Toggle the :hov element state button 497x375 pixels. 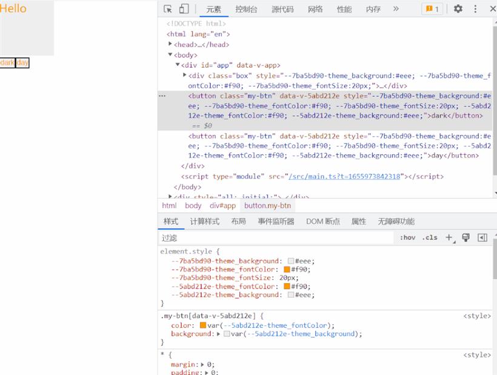click(x=407, y=238)
